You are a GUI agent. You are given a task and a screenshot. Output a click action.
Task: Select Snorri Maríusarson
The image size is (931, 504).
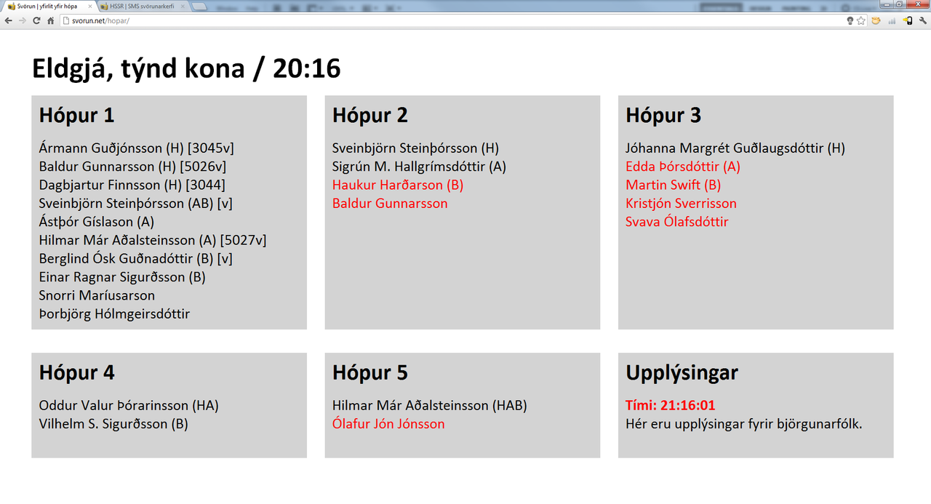(x=97, y=295)
